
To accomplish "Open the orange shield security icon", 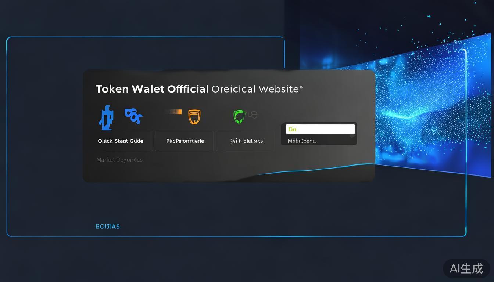I will pos(194,117).
